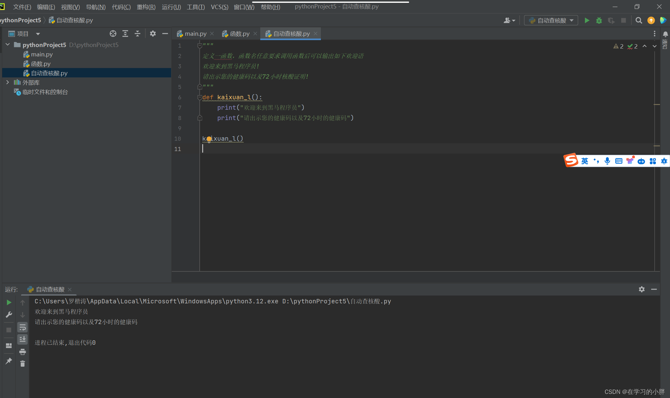Click the print console output icon
The height and width of the screenshot is (398, 670).
pyautogui.click(x=23, y=352)
